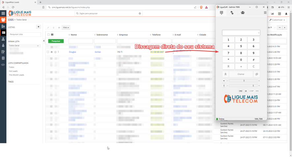
Task: Open the Customizar dropdown
Action: (277, 20)
